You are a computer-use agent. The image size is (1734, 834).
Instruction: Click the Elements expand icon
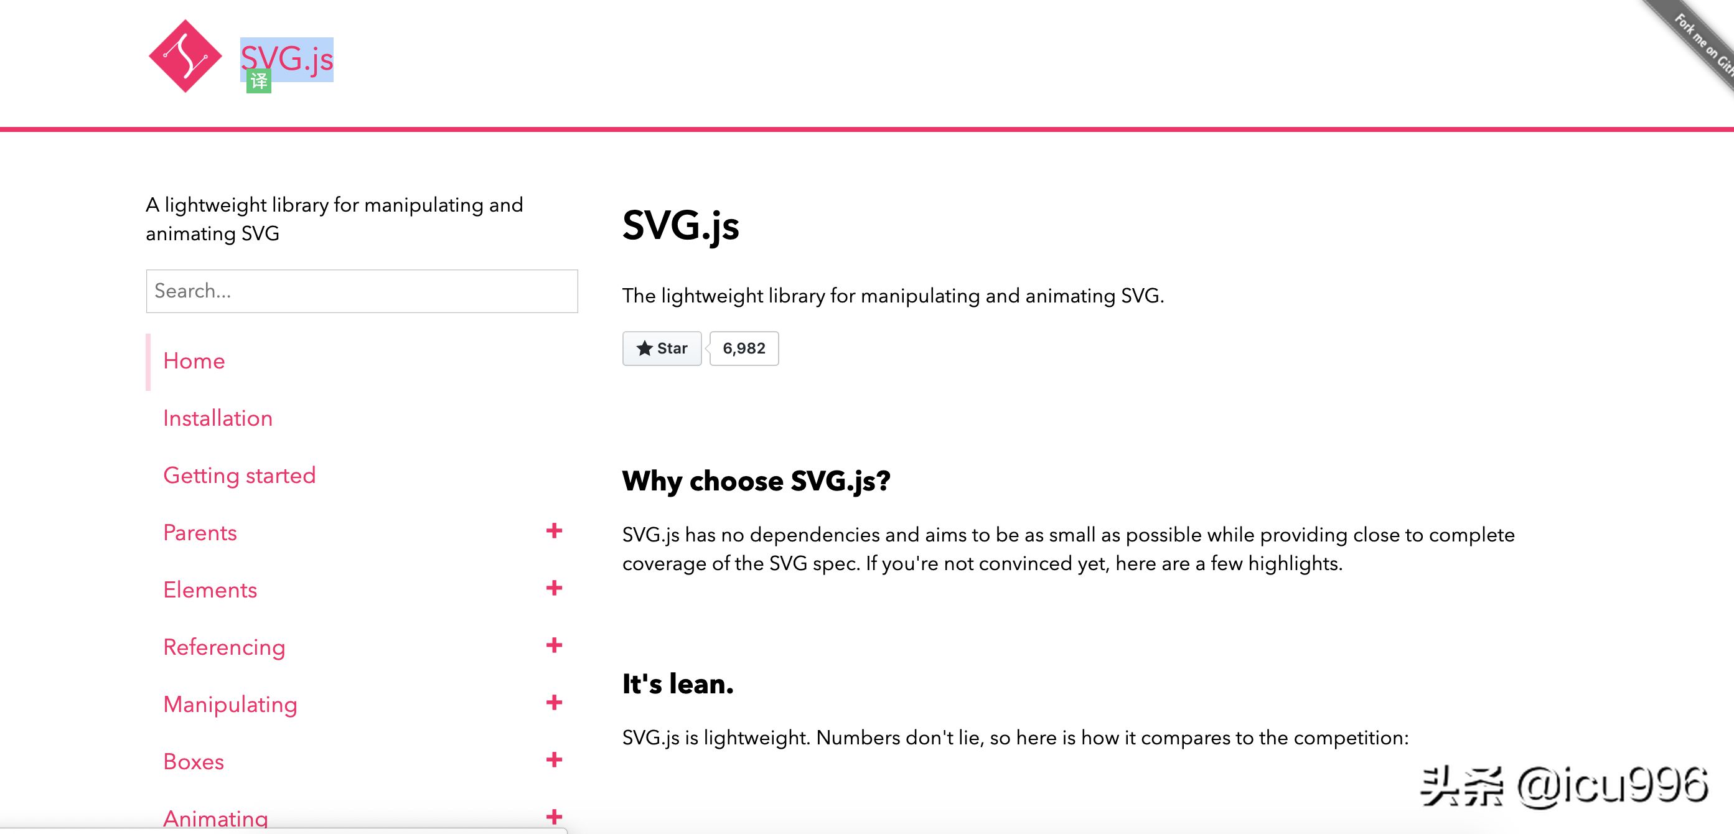(x=554, y=588)
